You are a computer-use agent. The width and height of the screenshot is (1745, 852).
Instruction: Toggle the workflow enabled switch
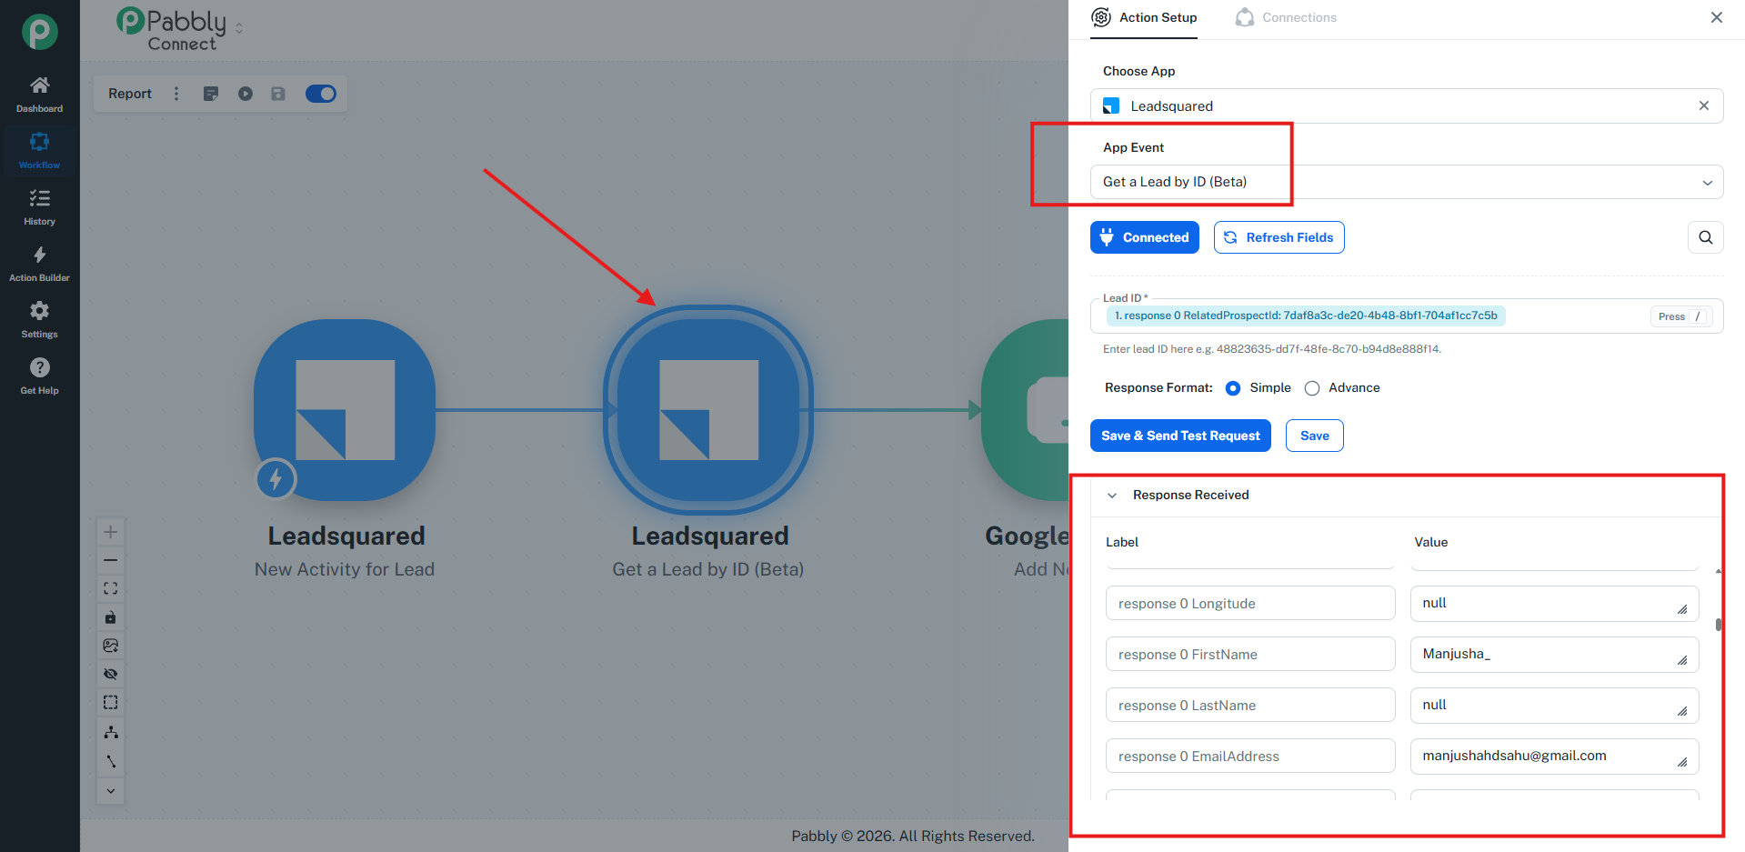pos(321,94)
